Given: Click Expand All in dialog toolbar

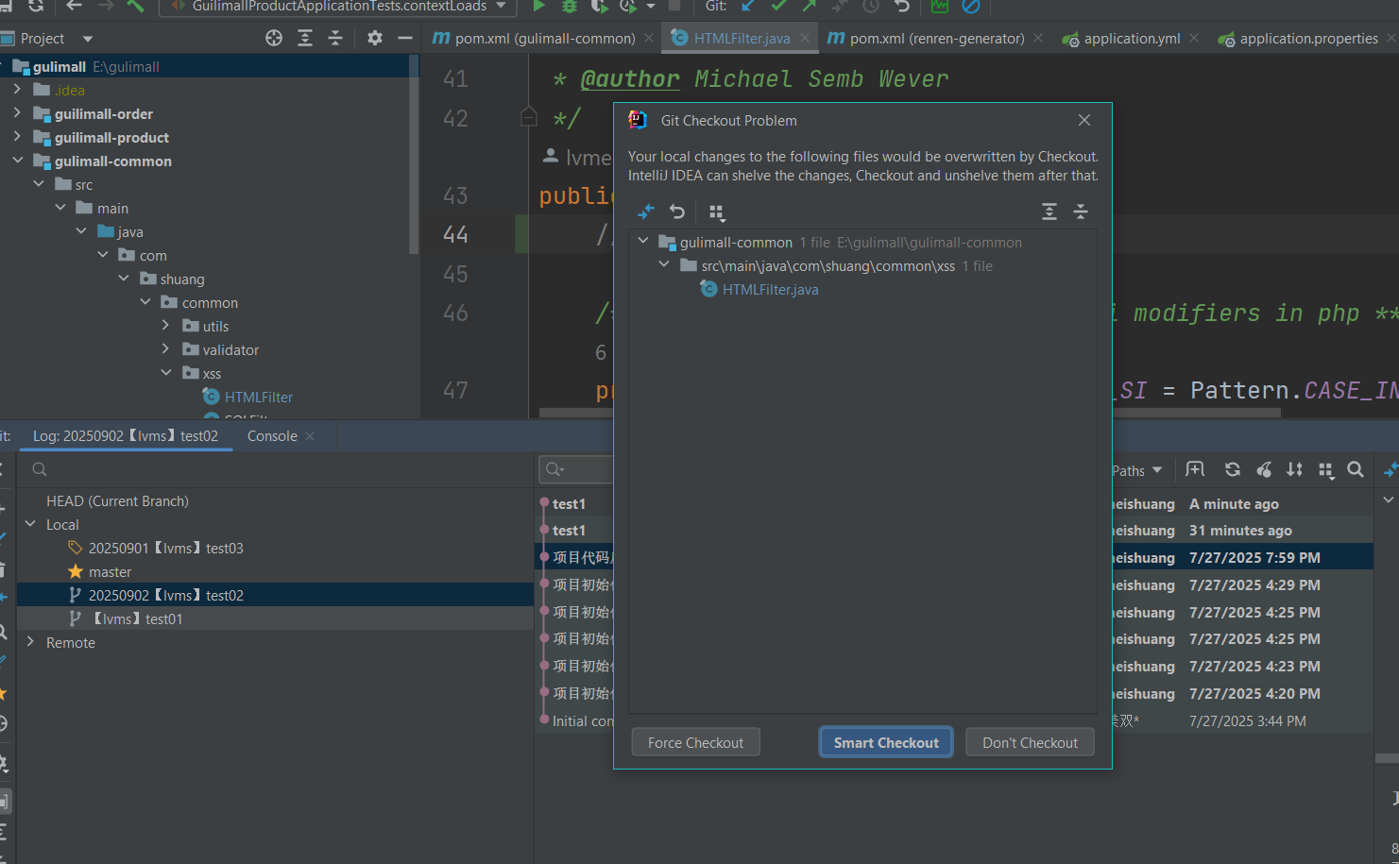Looking at the screenshot, I should (1049, 212).
